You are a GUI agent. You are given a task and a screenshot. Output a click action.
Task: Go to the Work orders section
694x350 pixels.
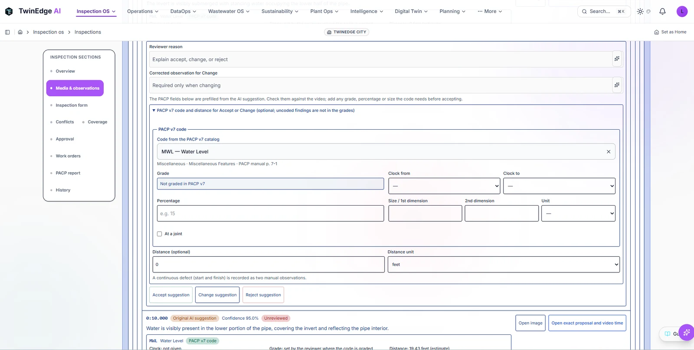[x=68, y=156]
